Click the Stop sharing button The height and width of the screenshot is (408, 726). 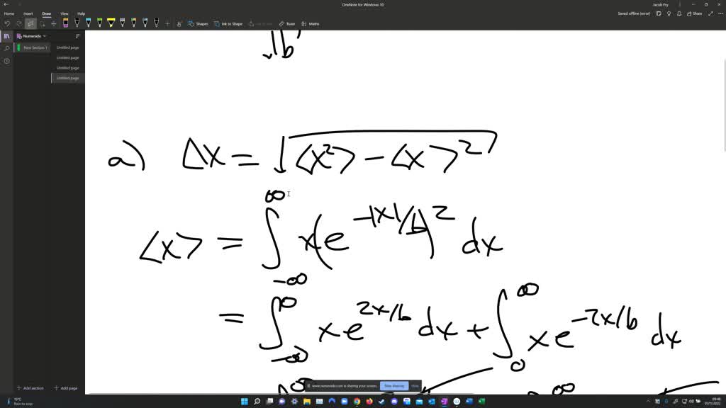tap(396, 385)
